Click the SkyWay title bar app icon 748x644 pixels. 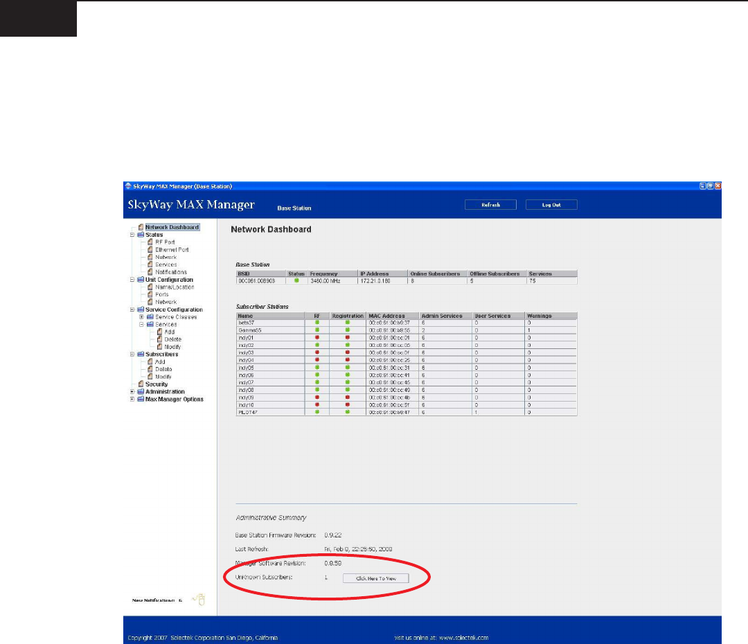point(128,186)
